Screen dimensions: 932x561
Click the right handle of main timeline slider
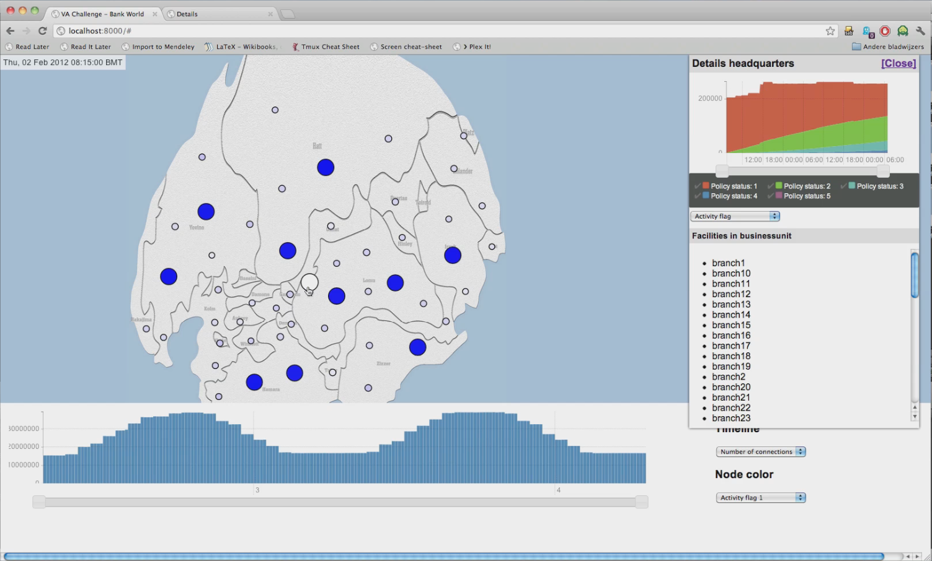642,502
